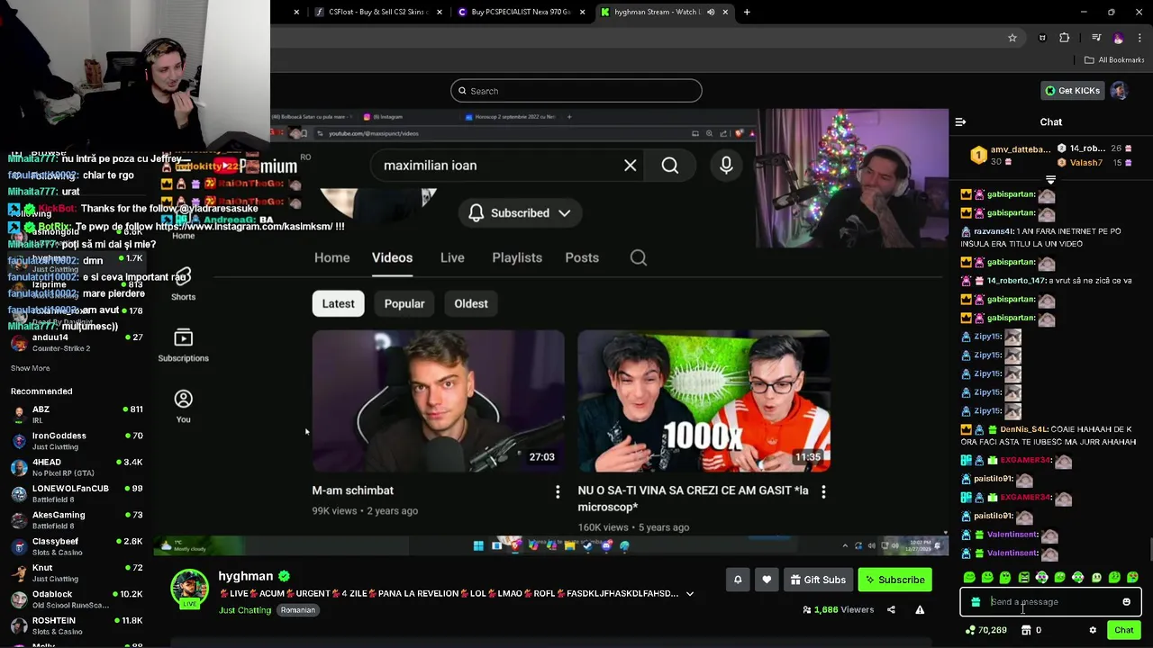Clear YouTube search with X icon
The width and height of the screenshot is (1153, 648).
[631, 166]
